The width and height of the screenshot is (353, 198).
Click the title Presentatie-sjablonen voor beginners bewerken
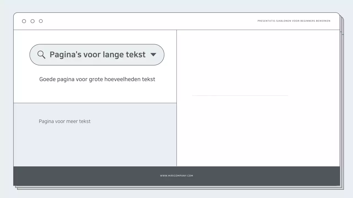click(x=294, y=21)
